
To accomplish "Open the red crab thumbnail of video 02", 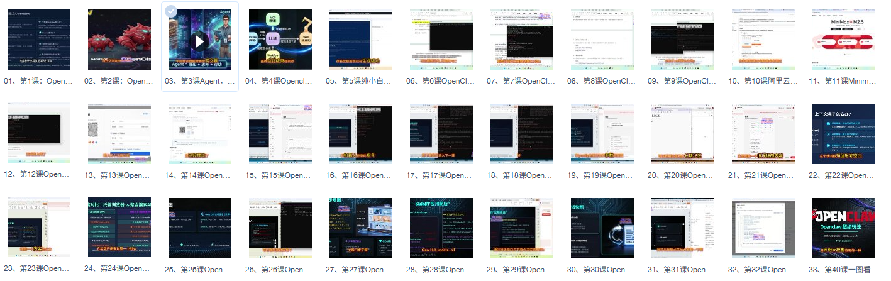I will point(119,40).
